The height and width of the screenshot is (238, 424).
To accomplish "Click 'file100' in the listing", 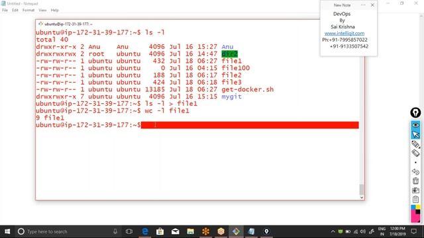I will 236,68.
